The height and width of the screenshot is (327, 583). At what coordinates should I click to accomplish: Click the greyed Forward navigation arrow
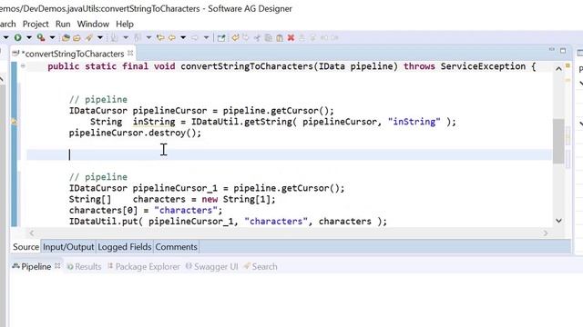tap(194, 38)
